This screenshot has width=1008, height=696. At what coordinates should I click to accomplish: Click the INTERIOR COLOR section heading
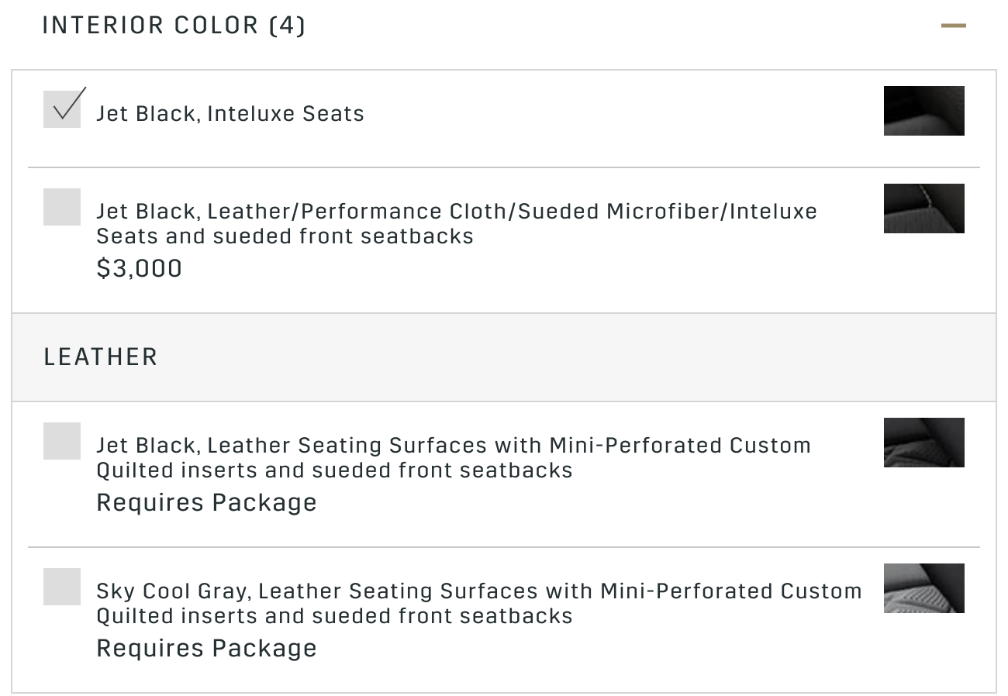150,26
